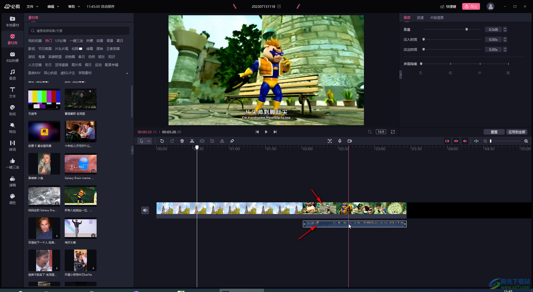
Task: Adjust the 淡入时间 value stepper arrows
Action: pyautogui.click(x=505, y=39)
